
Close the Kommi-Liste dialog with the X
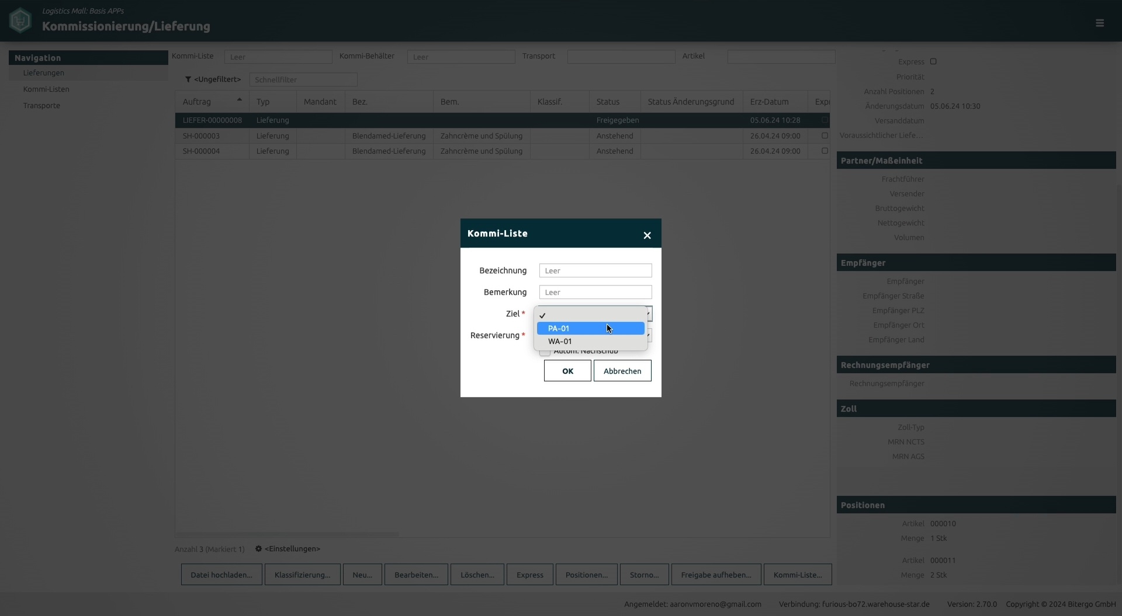pos(647,235)
